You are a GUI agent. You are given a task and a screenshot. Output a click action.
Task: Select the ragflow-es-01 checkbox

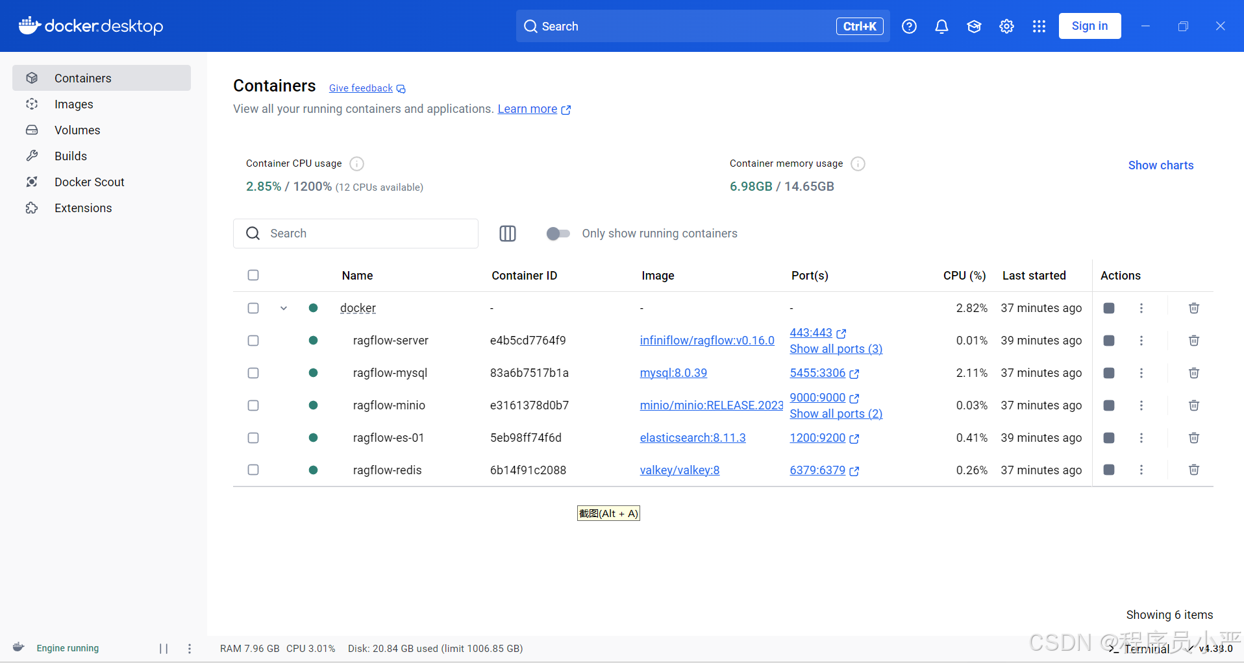click(x=253, y=438)
